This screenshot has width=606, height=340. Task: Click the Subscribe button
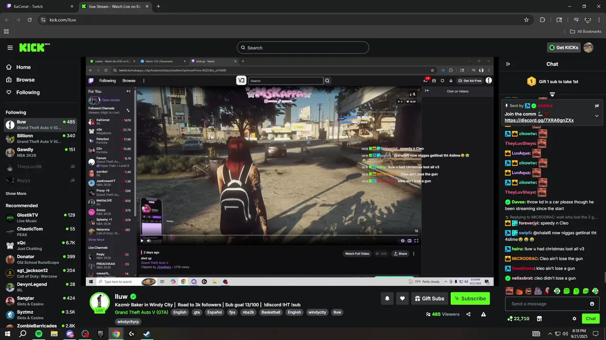click(470, 298)
